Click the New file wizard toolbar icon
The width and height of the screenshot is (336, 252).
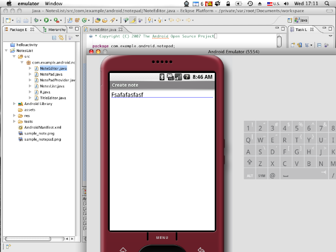(8, 20)
